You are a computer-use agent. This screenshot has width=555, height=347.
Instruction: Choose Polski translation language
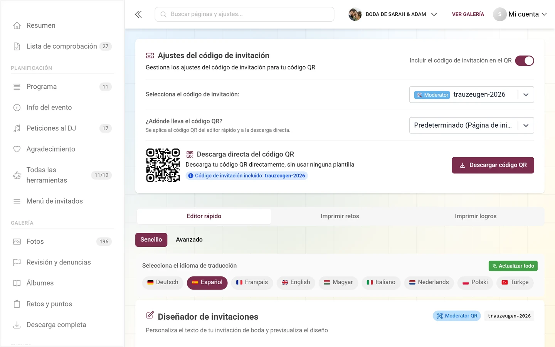pyautogui.click(x=475, y=283)
